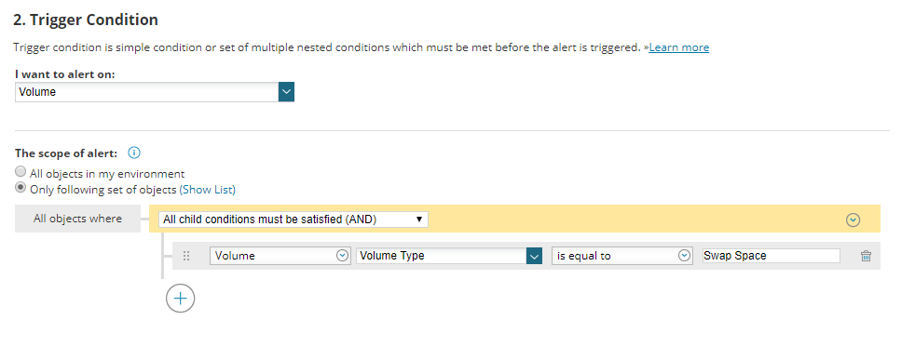915x346 pixels.
Task: Delete the Volume Type condition with trash icon
Action: [x=866, y=256]
